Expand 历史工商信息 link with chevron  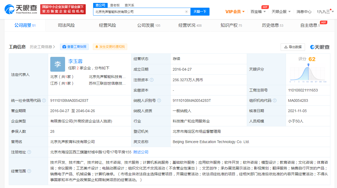click(42, 47)
